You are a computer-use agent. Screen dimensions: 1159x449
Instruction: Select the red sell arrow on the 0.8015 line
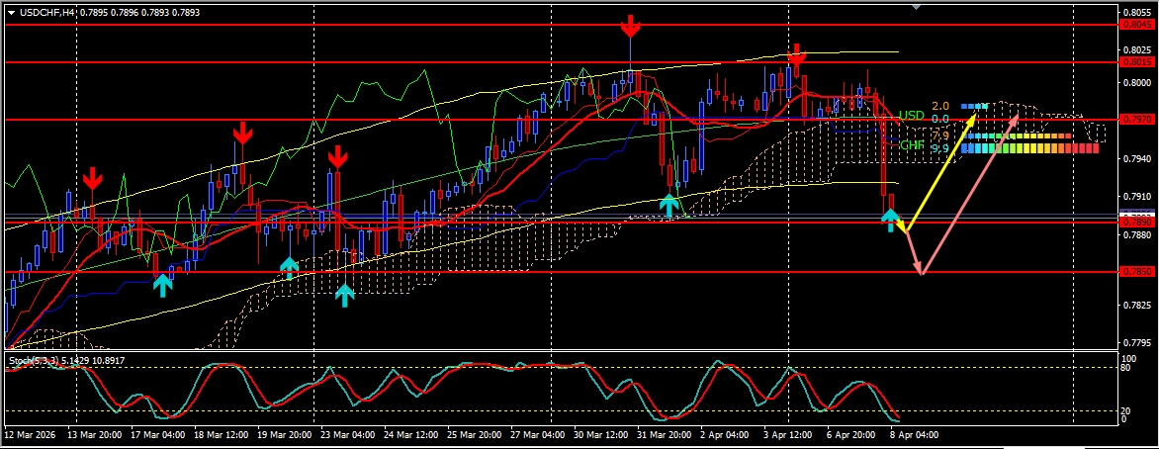pos(796,54)
